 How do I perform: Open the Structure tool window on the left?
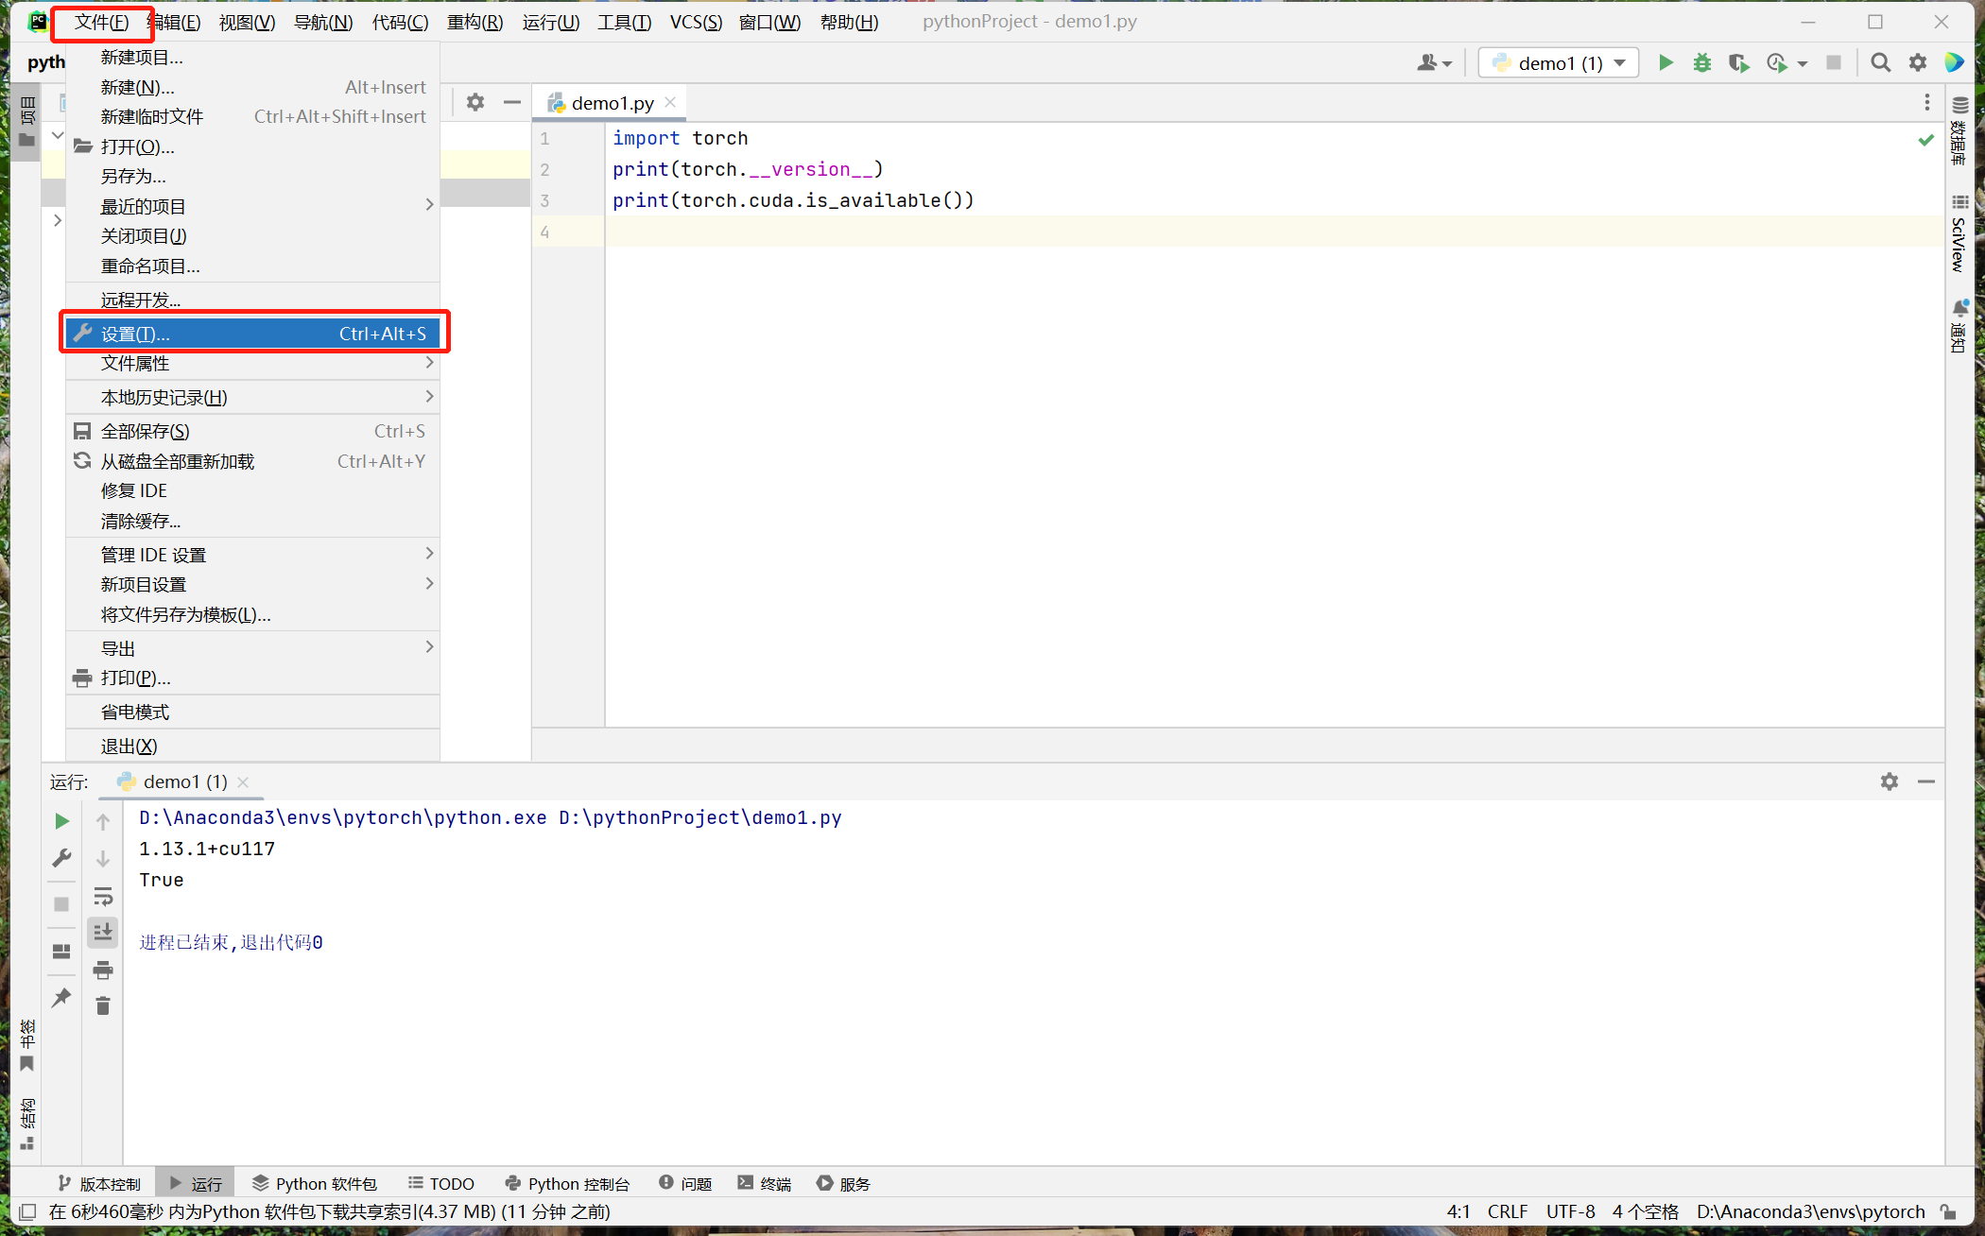pos(27,1124)
